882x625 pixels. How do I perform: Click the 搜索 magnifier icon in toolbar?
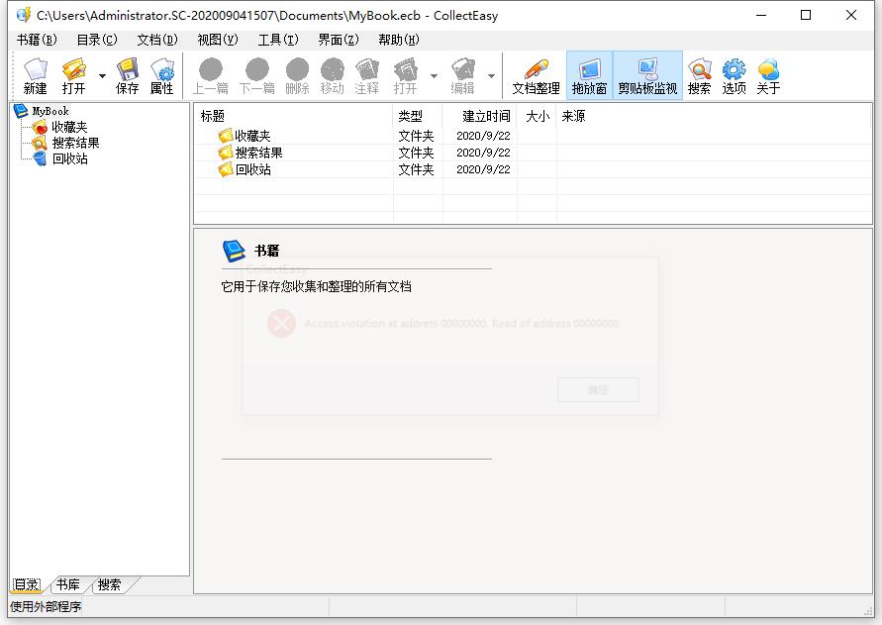pyautogui.click(x=699, y=75)
